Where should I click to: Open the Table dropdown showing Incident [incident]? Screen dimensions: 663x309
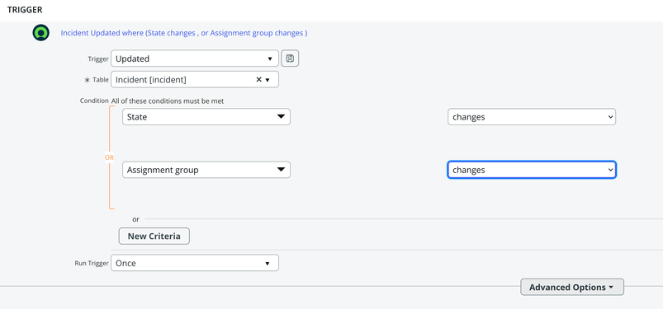point(195,79)
